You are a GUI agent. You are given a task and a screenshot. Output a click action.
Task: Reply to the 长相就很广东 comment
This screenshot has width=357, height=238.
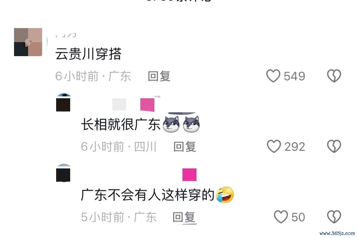tap(185, 146)
